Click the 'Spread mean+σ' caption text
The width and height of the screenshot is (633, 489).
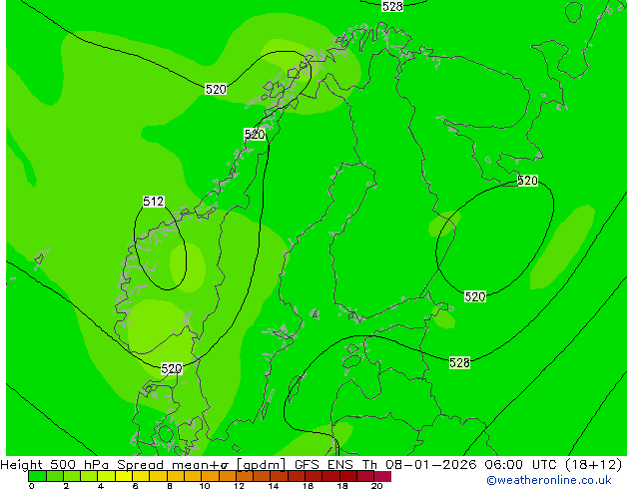pyautogui.click(x=173, y=464)
